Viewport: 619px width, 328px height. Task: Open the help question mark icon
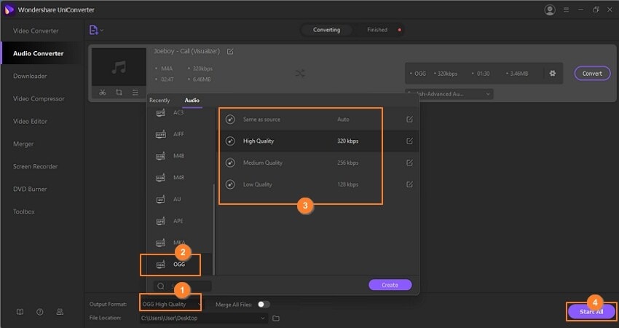(x=40, y=312)
